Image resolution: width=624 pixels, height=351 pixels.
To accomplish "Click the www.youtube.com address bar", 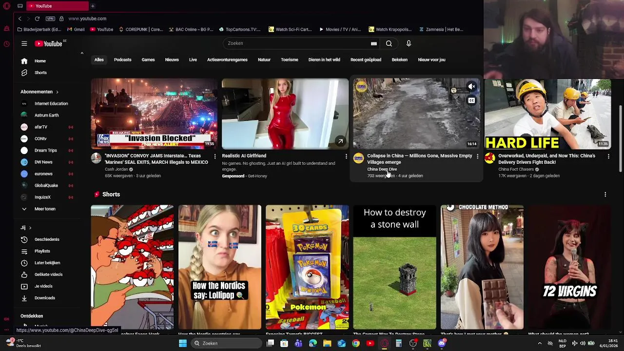I will coord(87,19).
